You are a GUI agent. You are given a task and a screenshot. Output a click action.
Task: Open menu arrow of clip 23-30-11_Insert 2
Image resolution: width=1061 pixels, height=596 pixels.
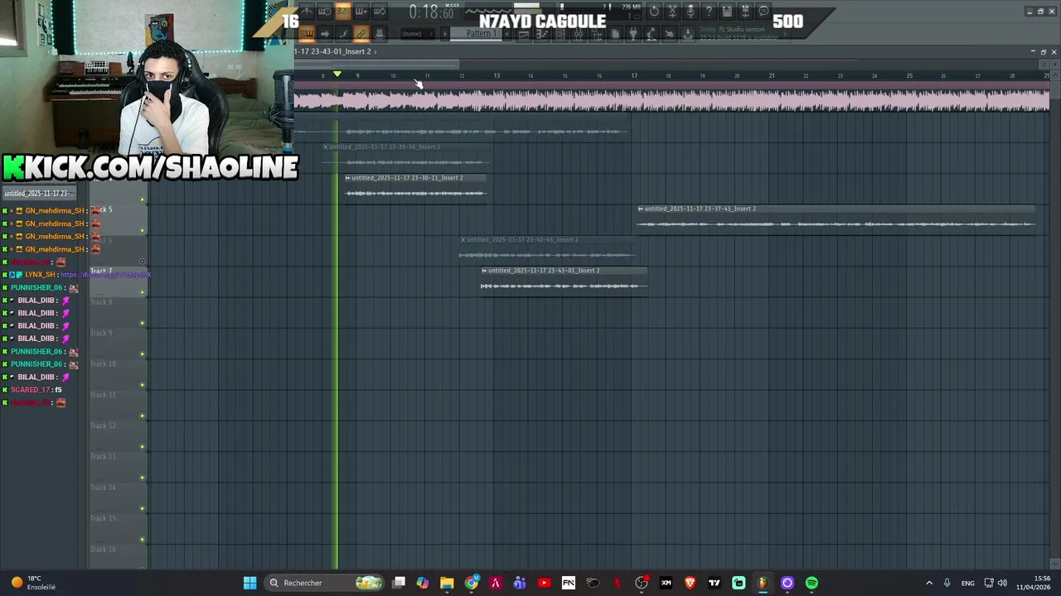pyautogui.click(x=348, y=178)
